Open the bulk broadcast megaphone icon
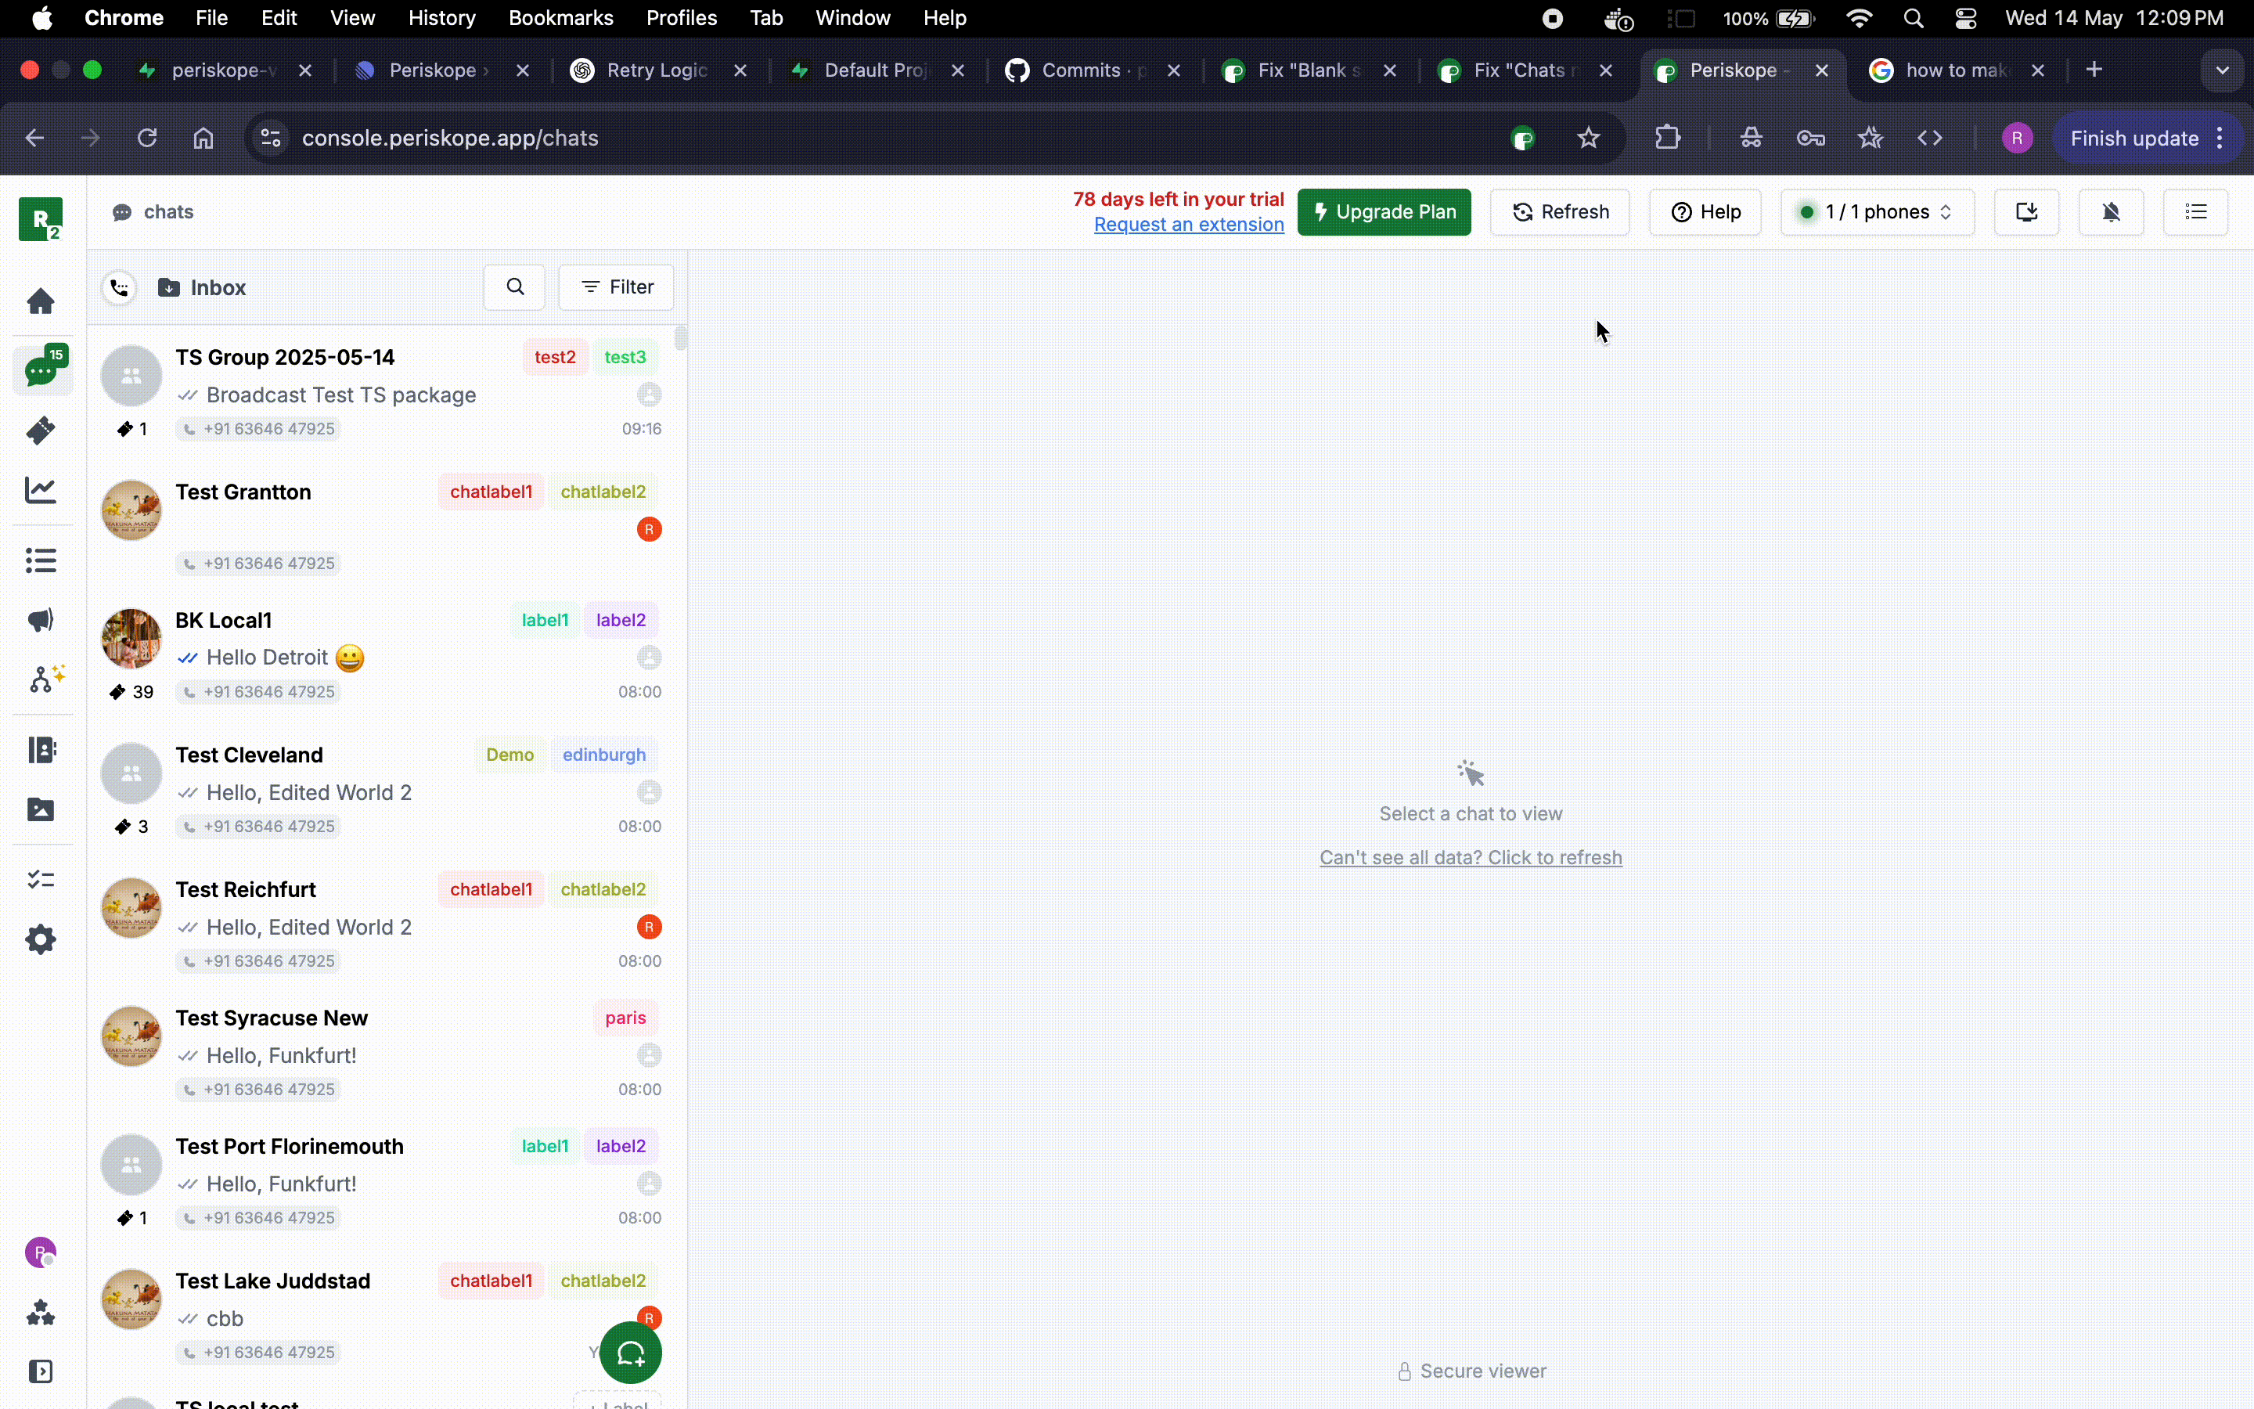The image size is (2254, 1409). 40,620
